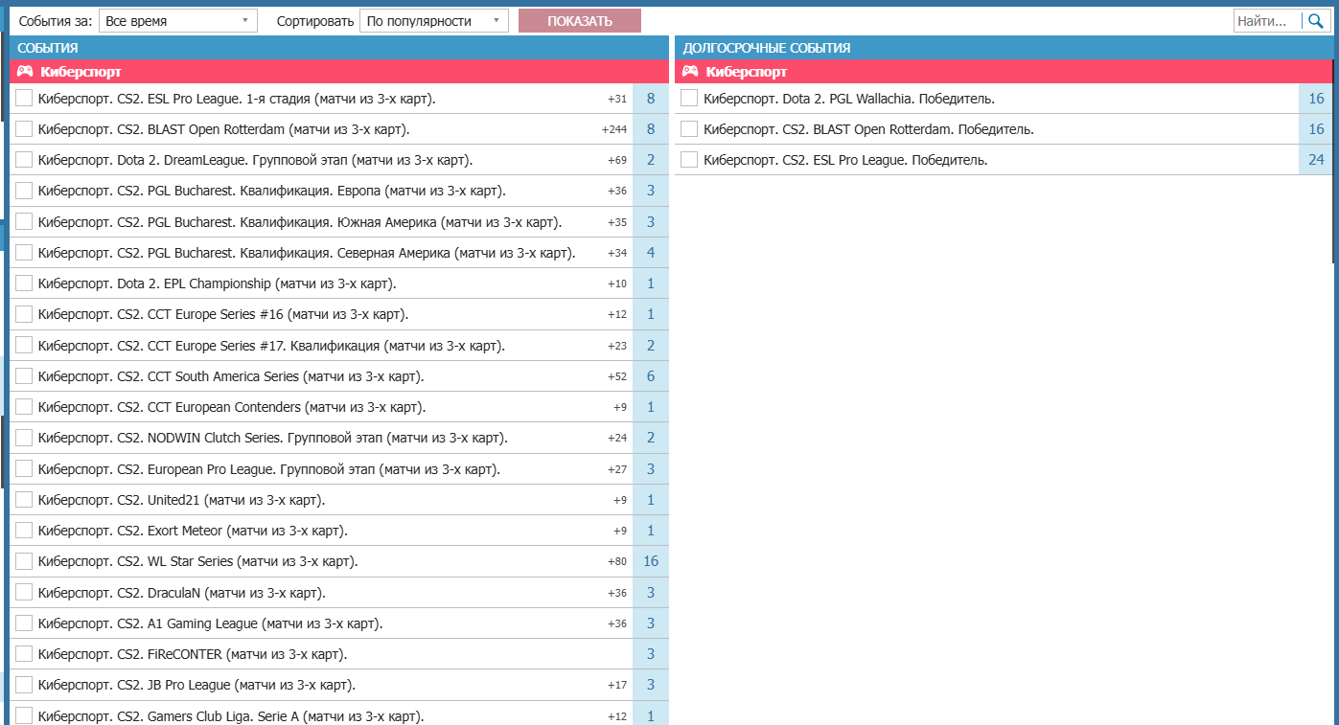This screenshot has width=1339, height=725.
Task: Open CS2 NODWIN Clutch Series event link
Action: click(x=272, y=439)
